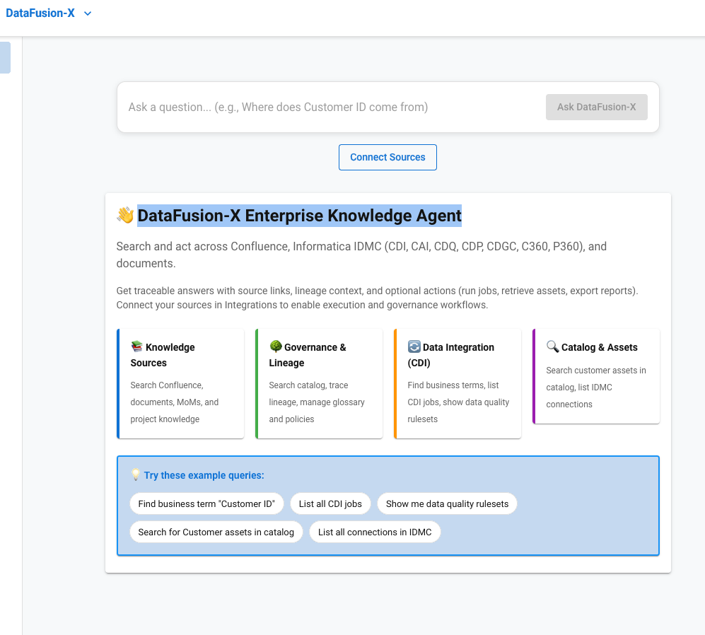
Task: Click the 'List all connections in IDMC' chip
Action: tap(375, 532)
